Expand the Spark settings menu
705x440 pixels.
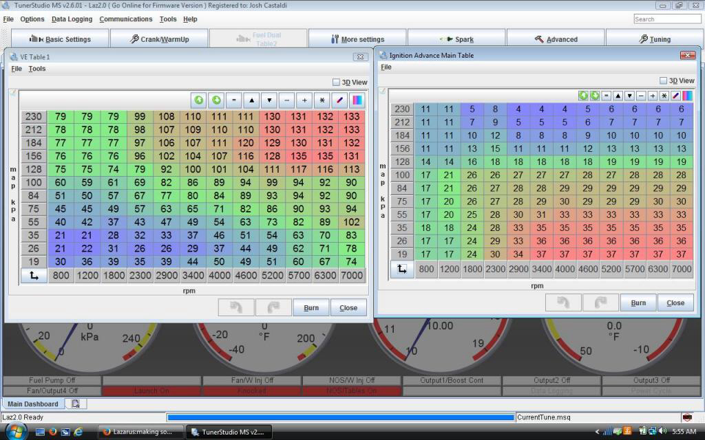[456, 39]
